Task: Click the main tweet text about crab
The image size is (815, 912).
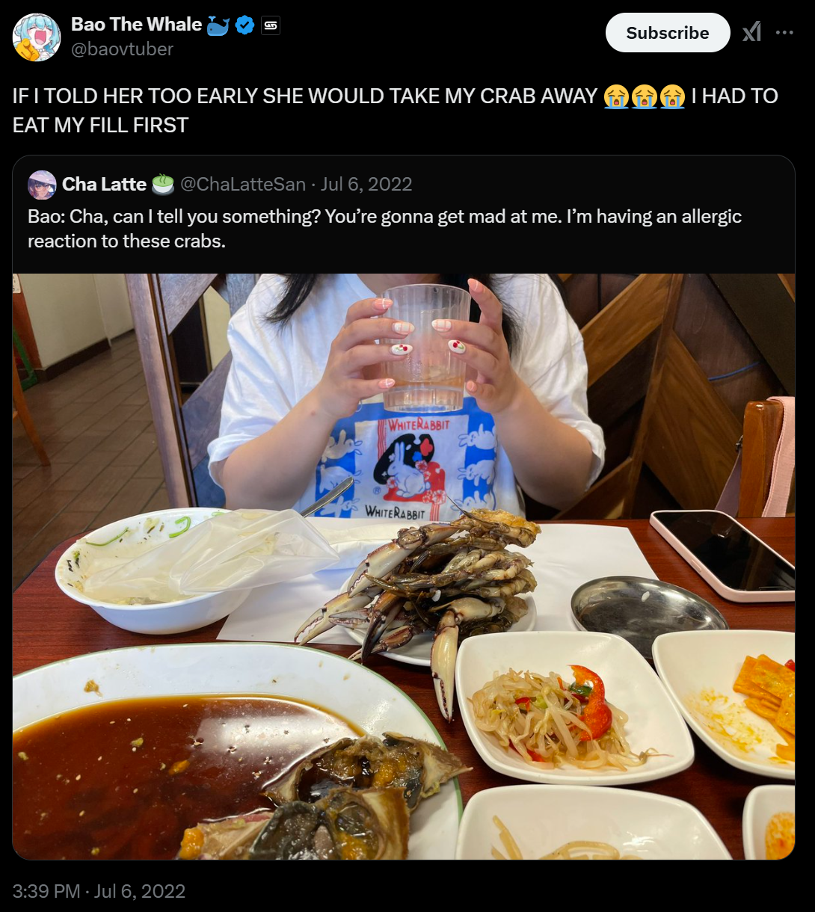Action: pyautogui.click(x=396, y=111)
